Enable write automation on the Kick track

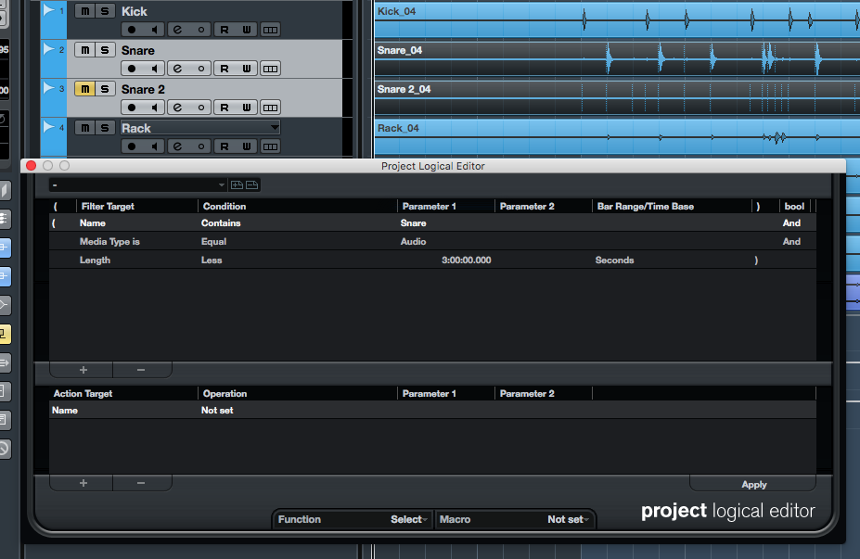[x=247, y=30]
